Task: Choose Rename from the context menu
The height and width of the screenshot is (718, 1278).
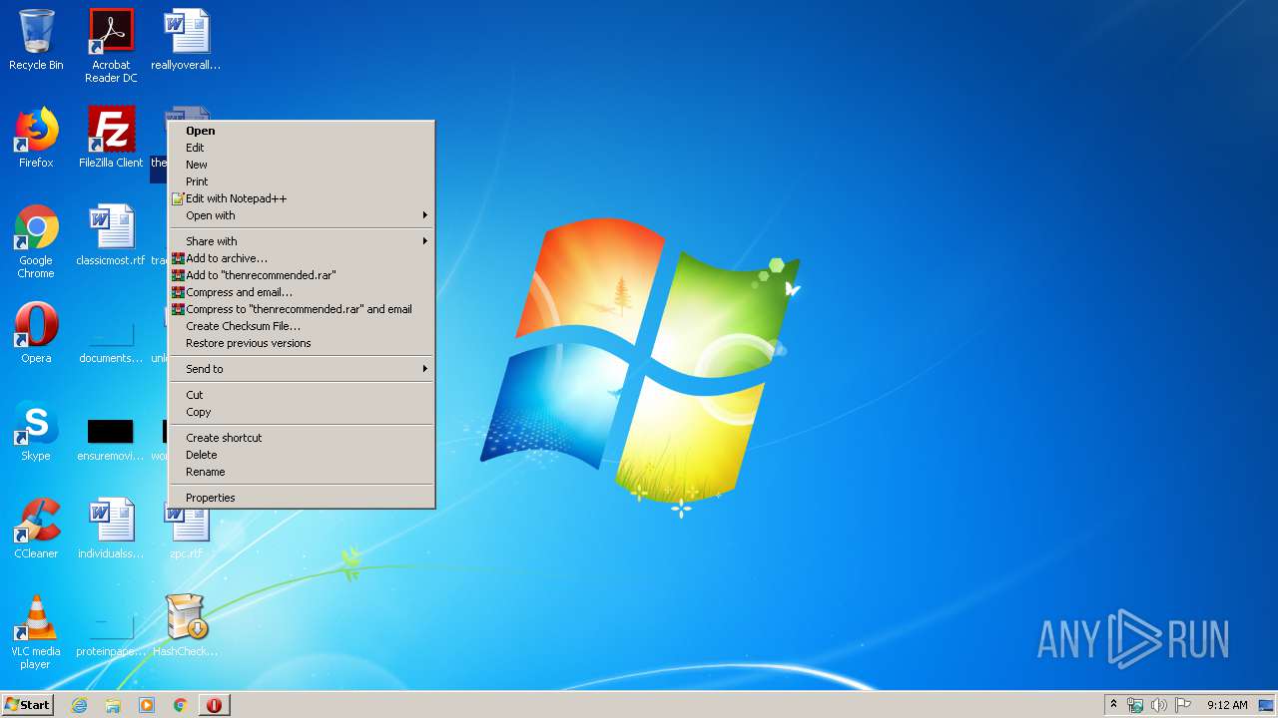Action: click(x=302, y=472)
